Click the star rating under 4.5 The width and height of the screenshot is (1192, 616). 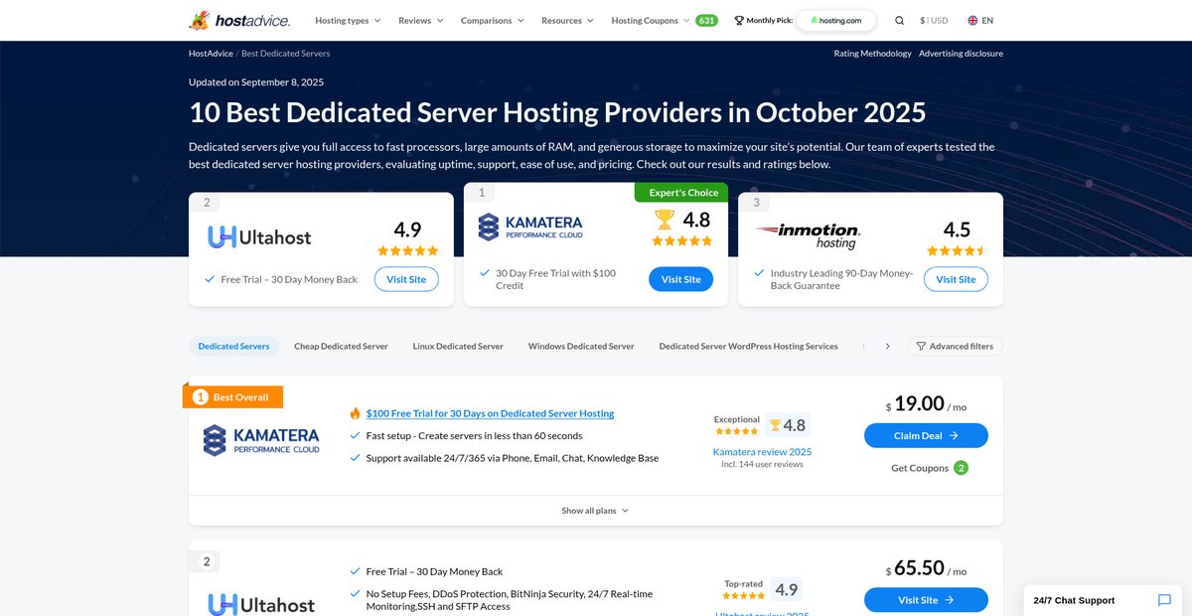pyautogui.click(x=956, y=251)
